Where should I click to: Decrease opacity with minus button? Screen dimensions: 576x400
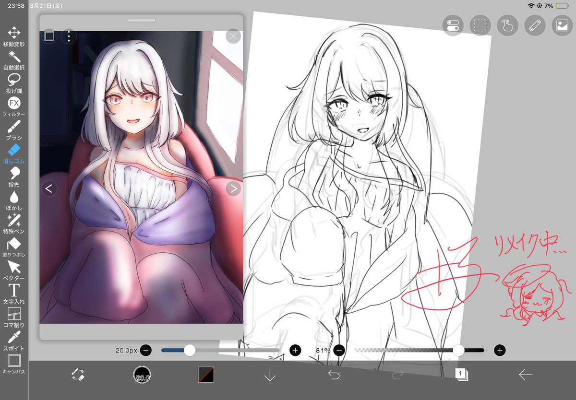tap(339, 350)
